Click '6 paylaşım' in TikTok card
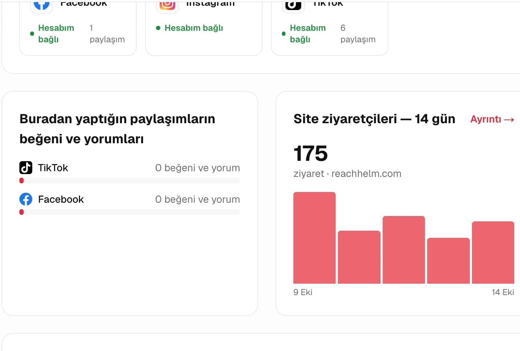This screenshot has width=520, height=351. (358, 34)
